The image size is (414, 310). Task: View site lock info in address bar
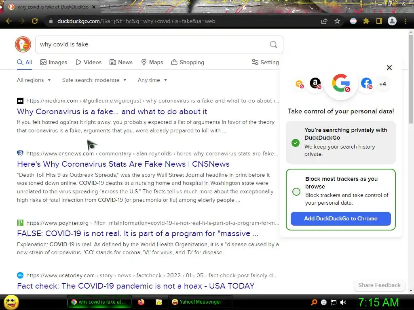pos(51,21)
